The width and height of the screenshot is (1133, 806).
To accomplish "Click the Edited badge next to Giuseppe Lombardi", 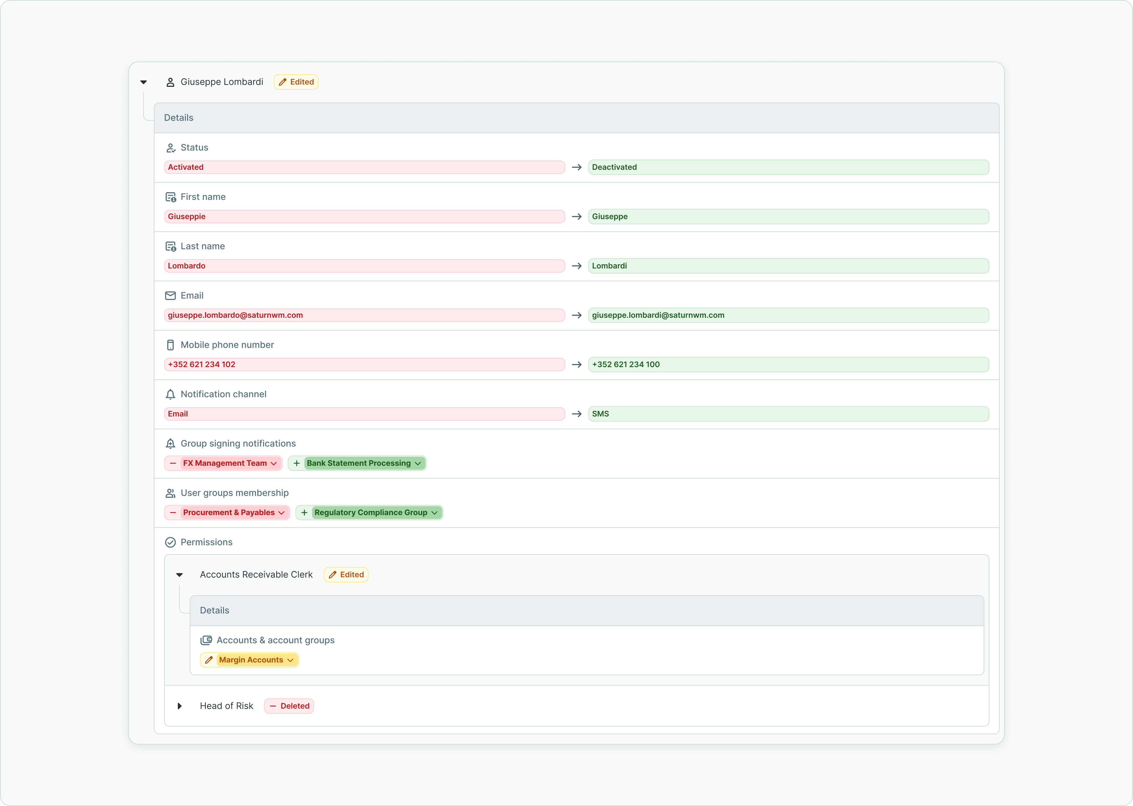I will [296, 82].
